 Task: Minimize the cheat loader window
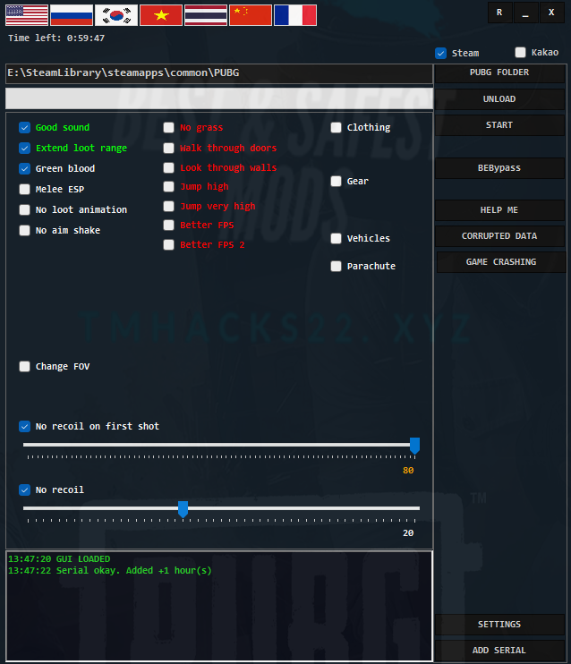(525, 13)
